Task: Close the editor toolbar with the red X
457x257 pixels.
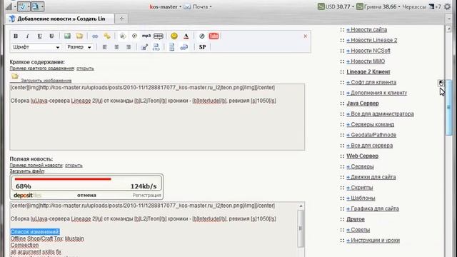Action: click(305, 36)
